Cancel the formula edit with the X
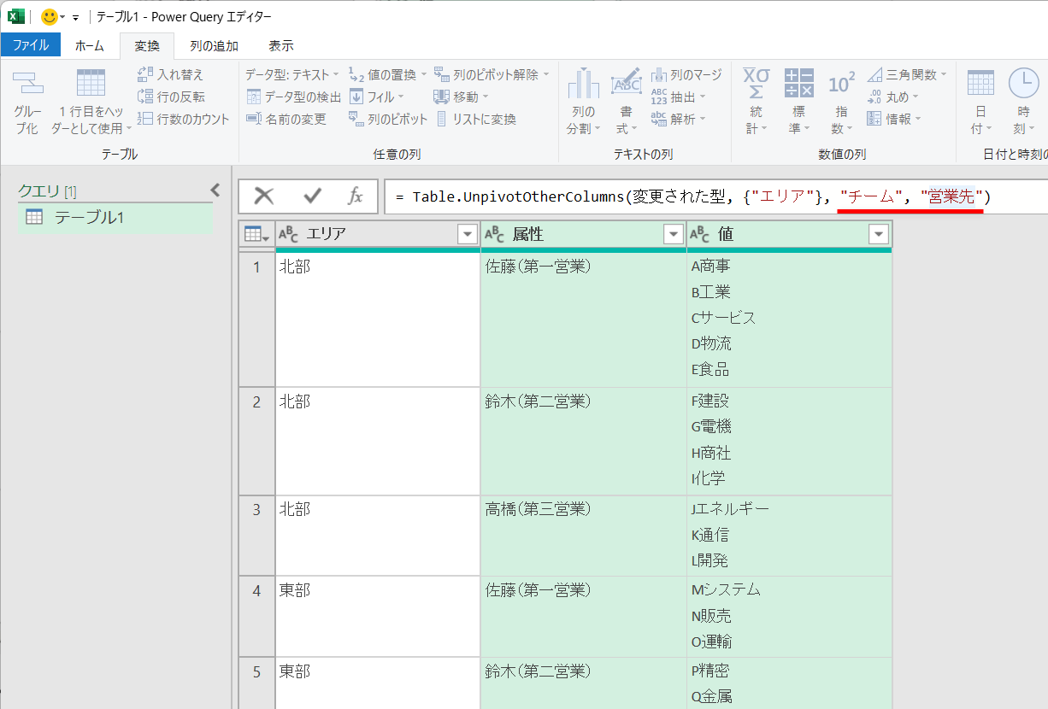The height and width of the screenshot is (709, 1048). (265, 196)
